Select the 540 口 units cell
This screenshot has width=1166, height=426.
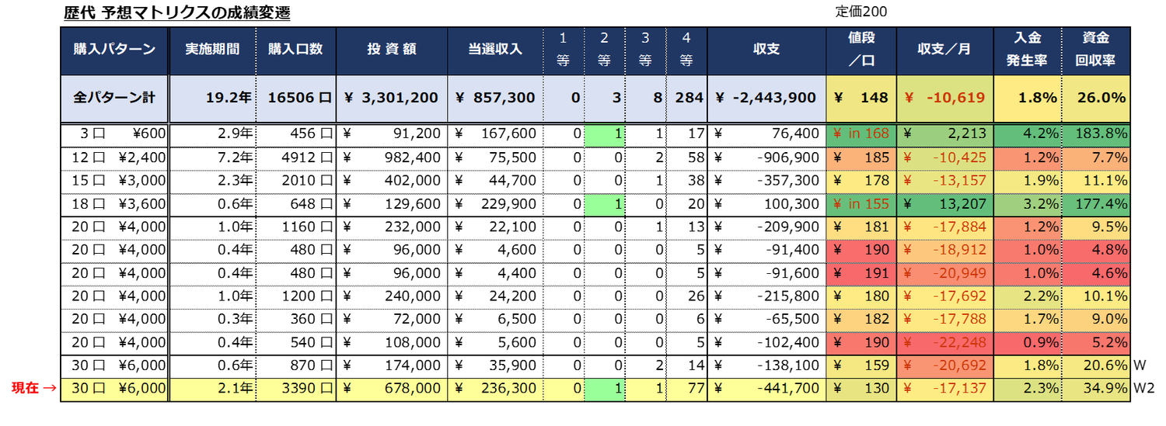click(295, 342)
